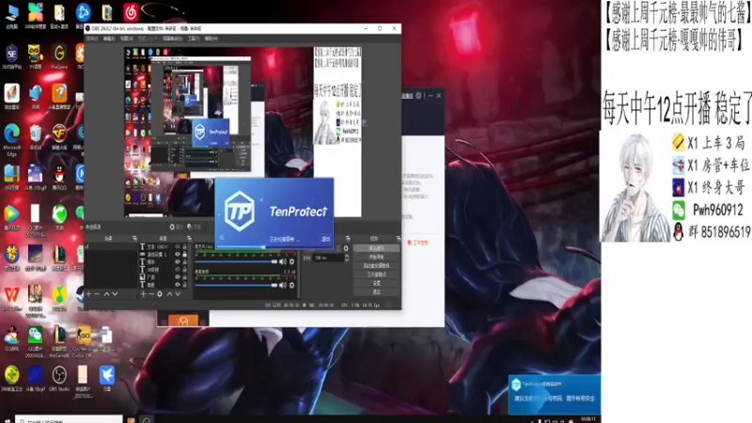Adjust the transition duration stepper
The height and width of the screenshot is (423, 752).
[x=346, y=258]
